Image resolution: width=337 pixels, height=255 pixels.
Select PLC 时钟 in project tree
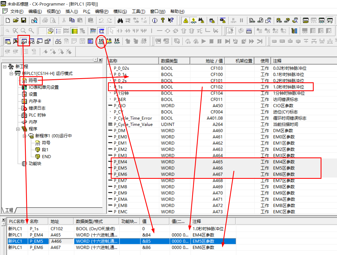(x=37, y=115)
